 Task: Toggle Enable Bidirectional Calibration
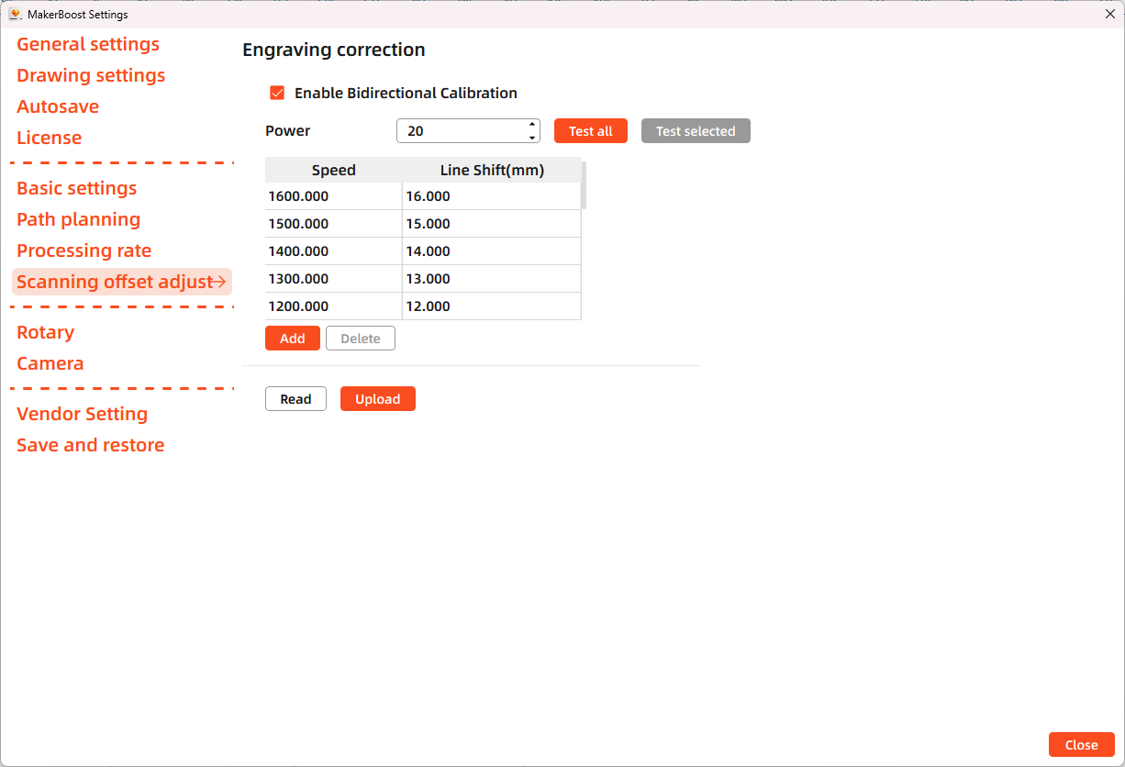click(x=277, y=93)
